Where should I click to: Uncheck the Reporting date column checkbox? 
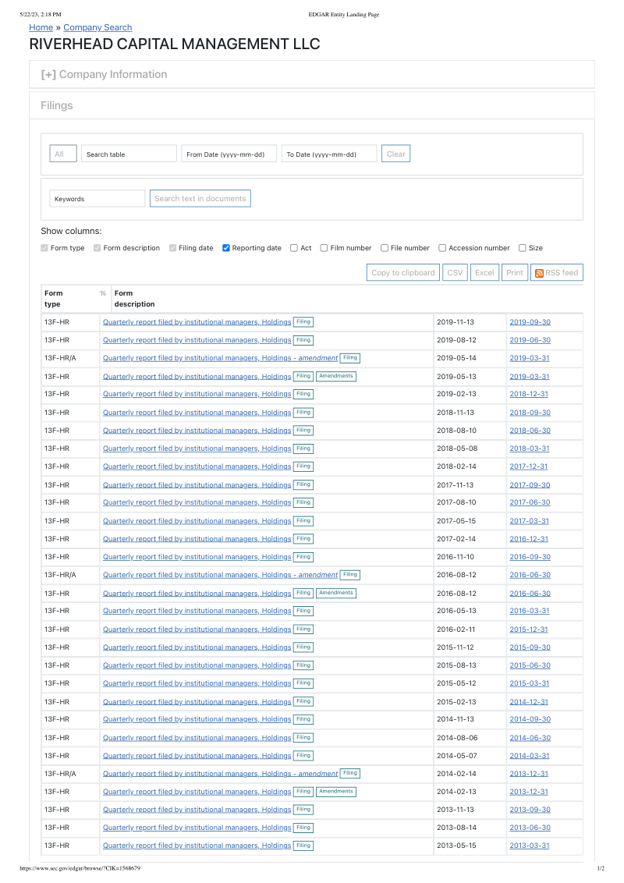click(x=226, y=248)
